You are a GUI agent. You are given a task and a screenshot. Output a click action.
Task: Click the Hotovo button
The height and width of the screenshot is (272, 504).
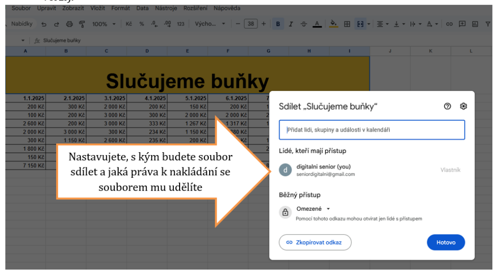tap(445, 243)
